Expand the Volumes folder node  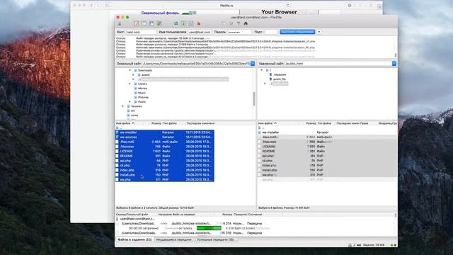[x=122, y=106]
